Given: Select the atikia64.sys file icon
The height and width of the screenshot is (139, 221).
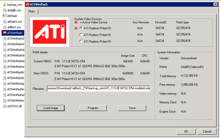Looking at the screenshot, I should 5,21.
